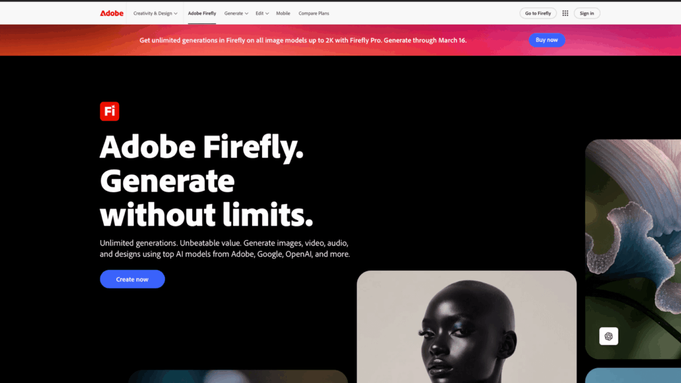The width and height of the screenshot is (681, 383).
Task: Open the flower petal artwork image
Action: [633, 249]
